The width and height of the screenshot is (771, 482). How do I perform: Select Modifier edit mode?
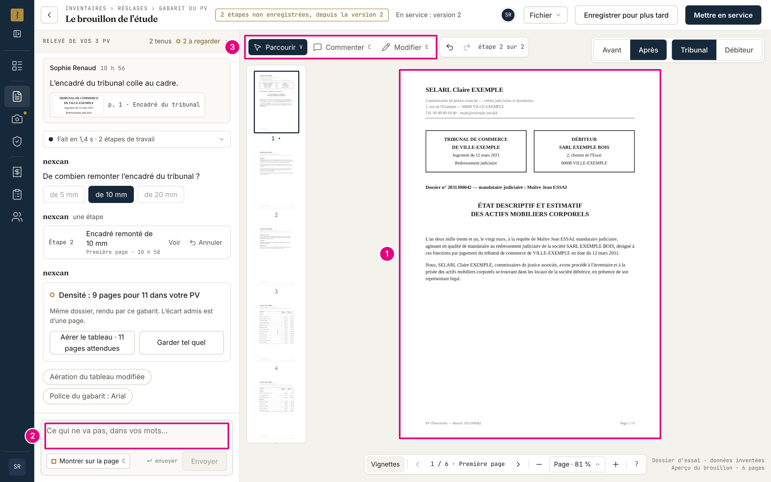coord(405,47)
